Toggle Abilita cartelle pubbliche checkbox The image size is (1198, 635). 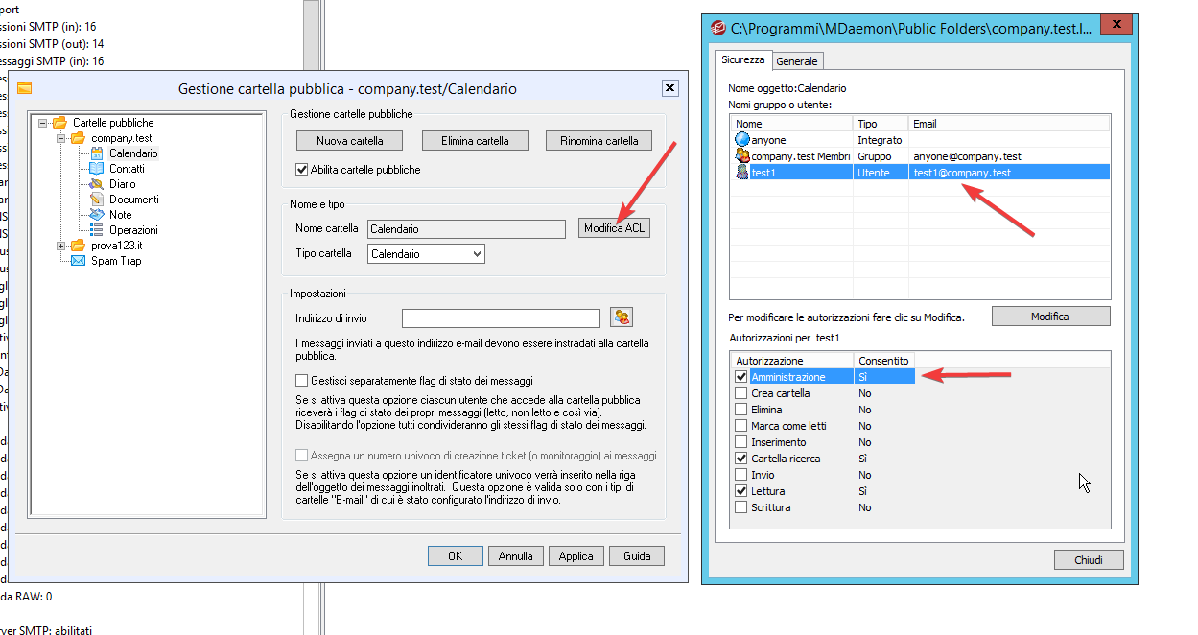coord(302,170)
